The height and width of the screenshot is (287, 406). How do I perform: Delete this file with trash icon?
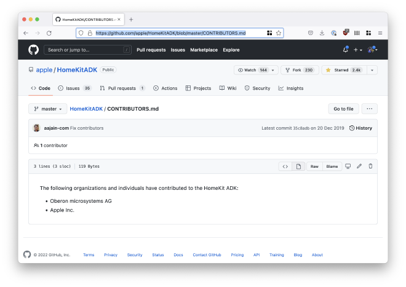pyautogui.click(x=370, y=166)
